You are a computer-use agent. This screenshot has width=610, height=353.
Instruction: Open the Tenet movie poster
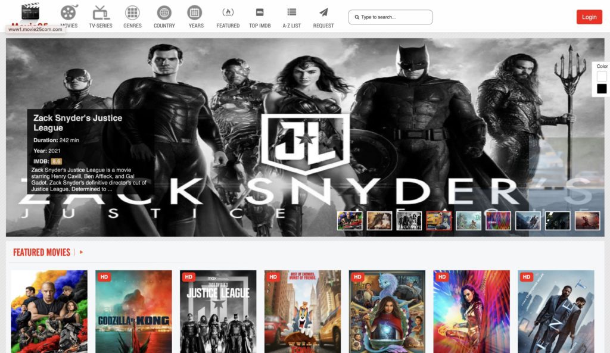point(556,311)
